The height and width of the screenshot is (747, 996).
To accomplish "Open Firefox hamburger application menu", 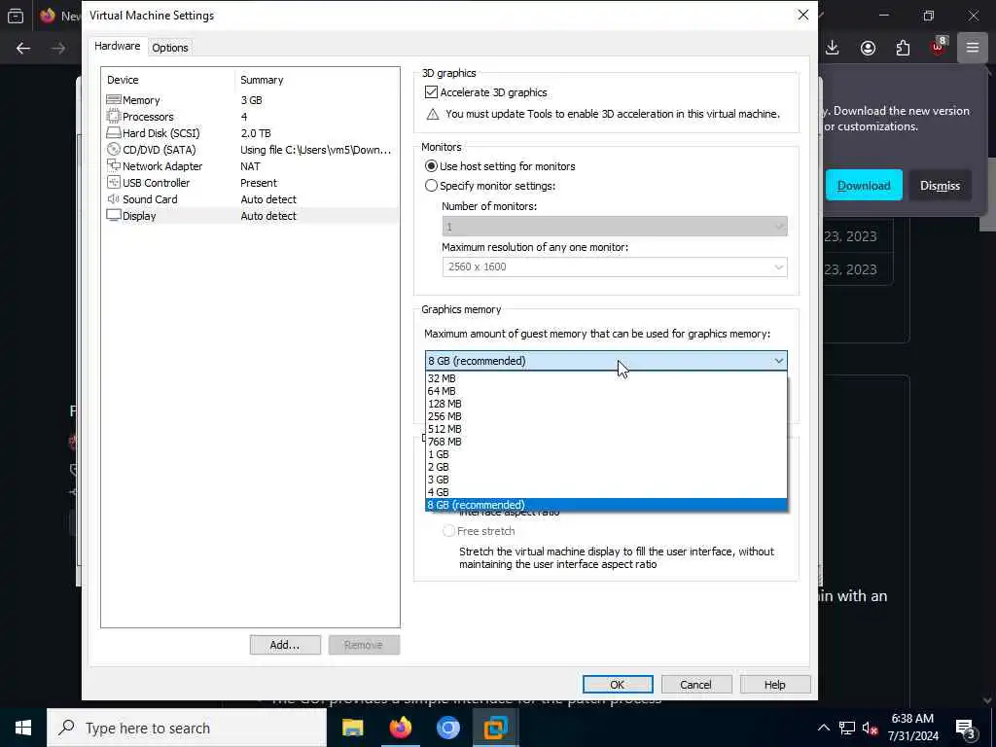I will [x=973, y=48].
